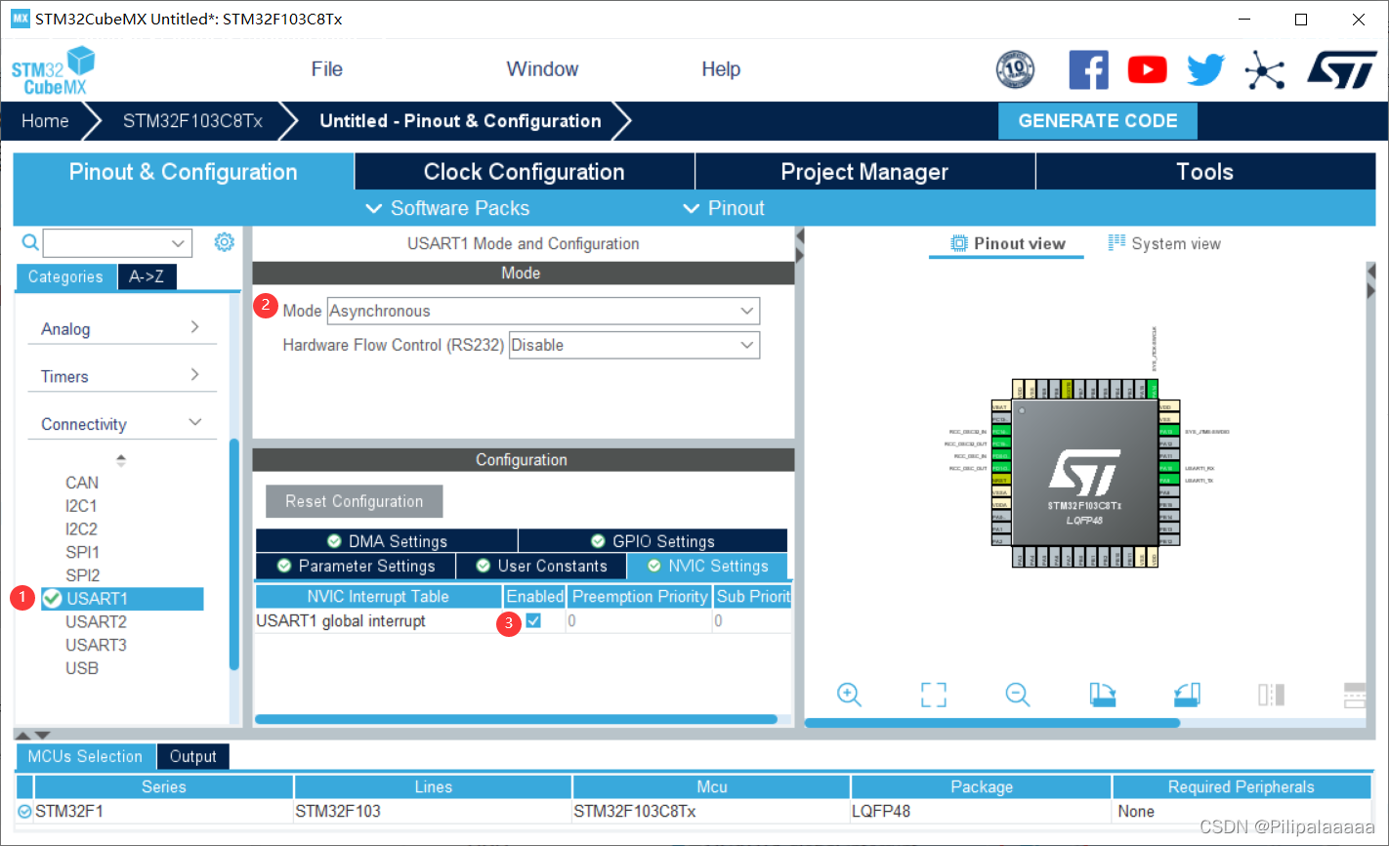Click the ST community network icon
The height and width of the screenshot is (846, 1389).
coord(1265,69)
